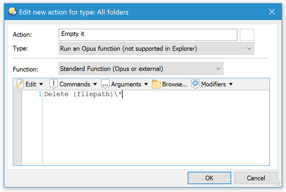Click the Modifiers @ icon
The image size is (286, 192).
(195, 84)
